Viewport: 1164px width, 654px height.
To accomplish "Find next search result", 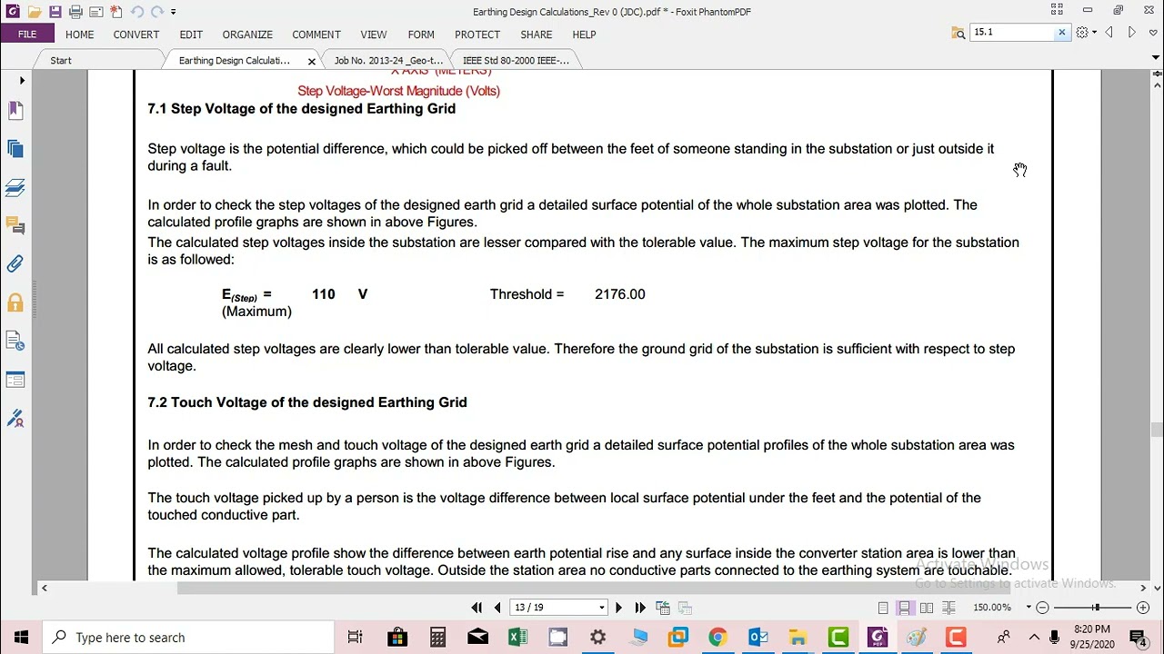I will (x=1132, y=33).
